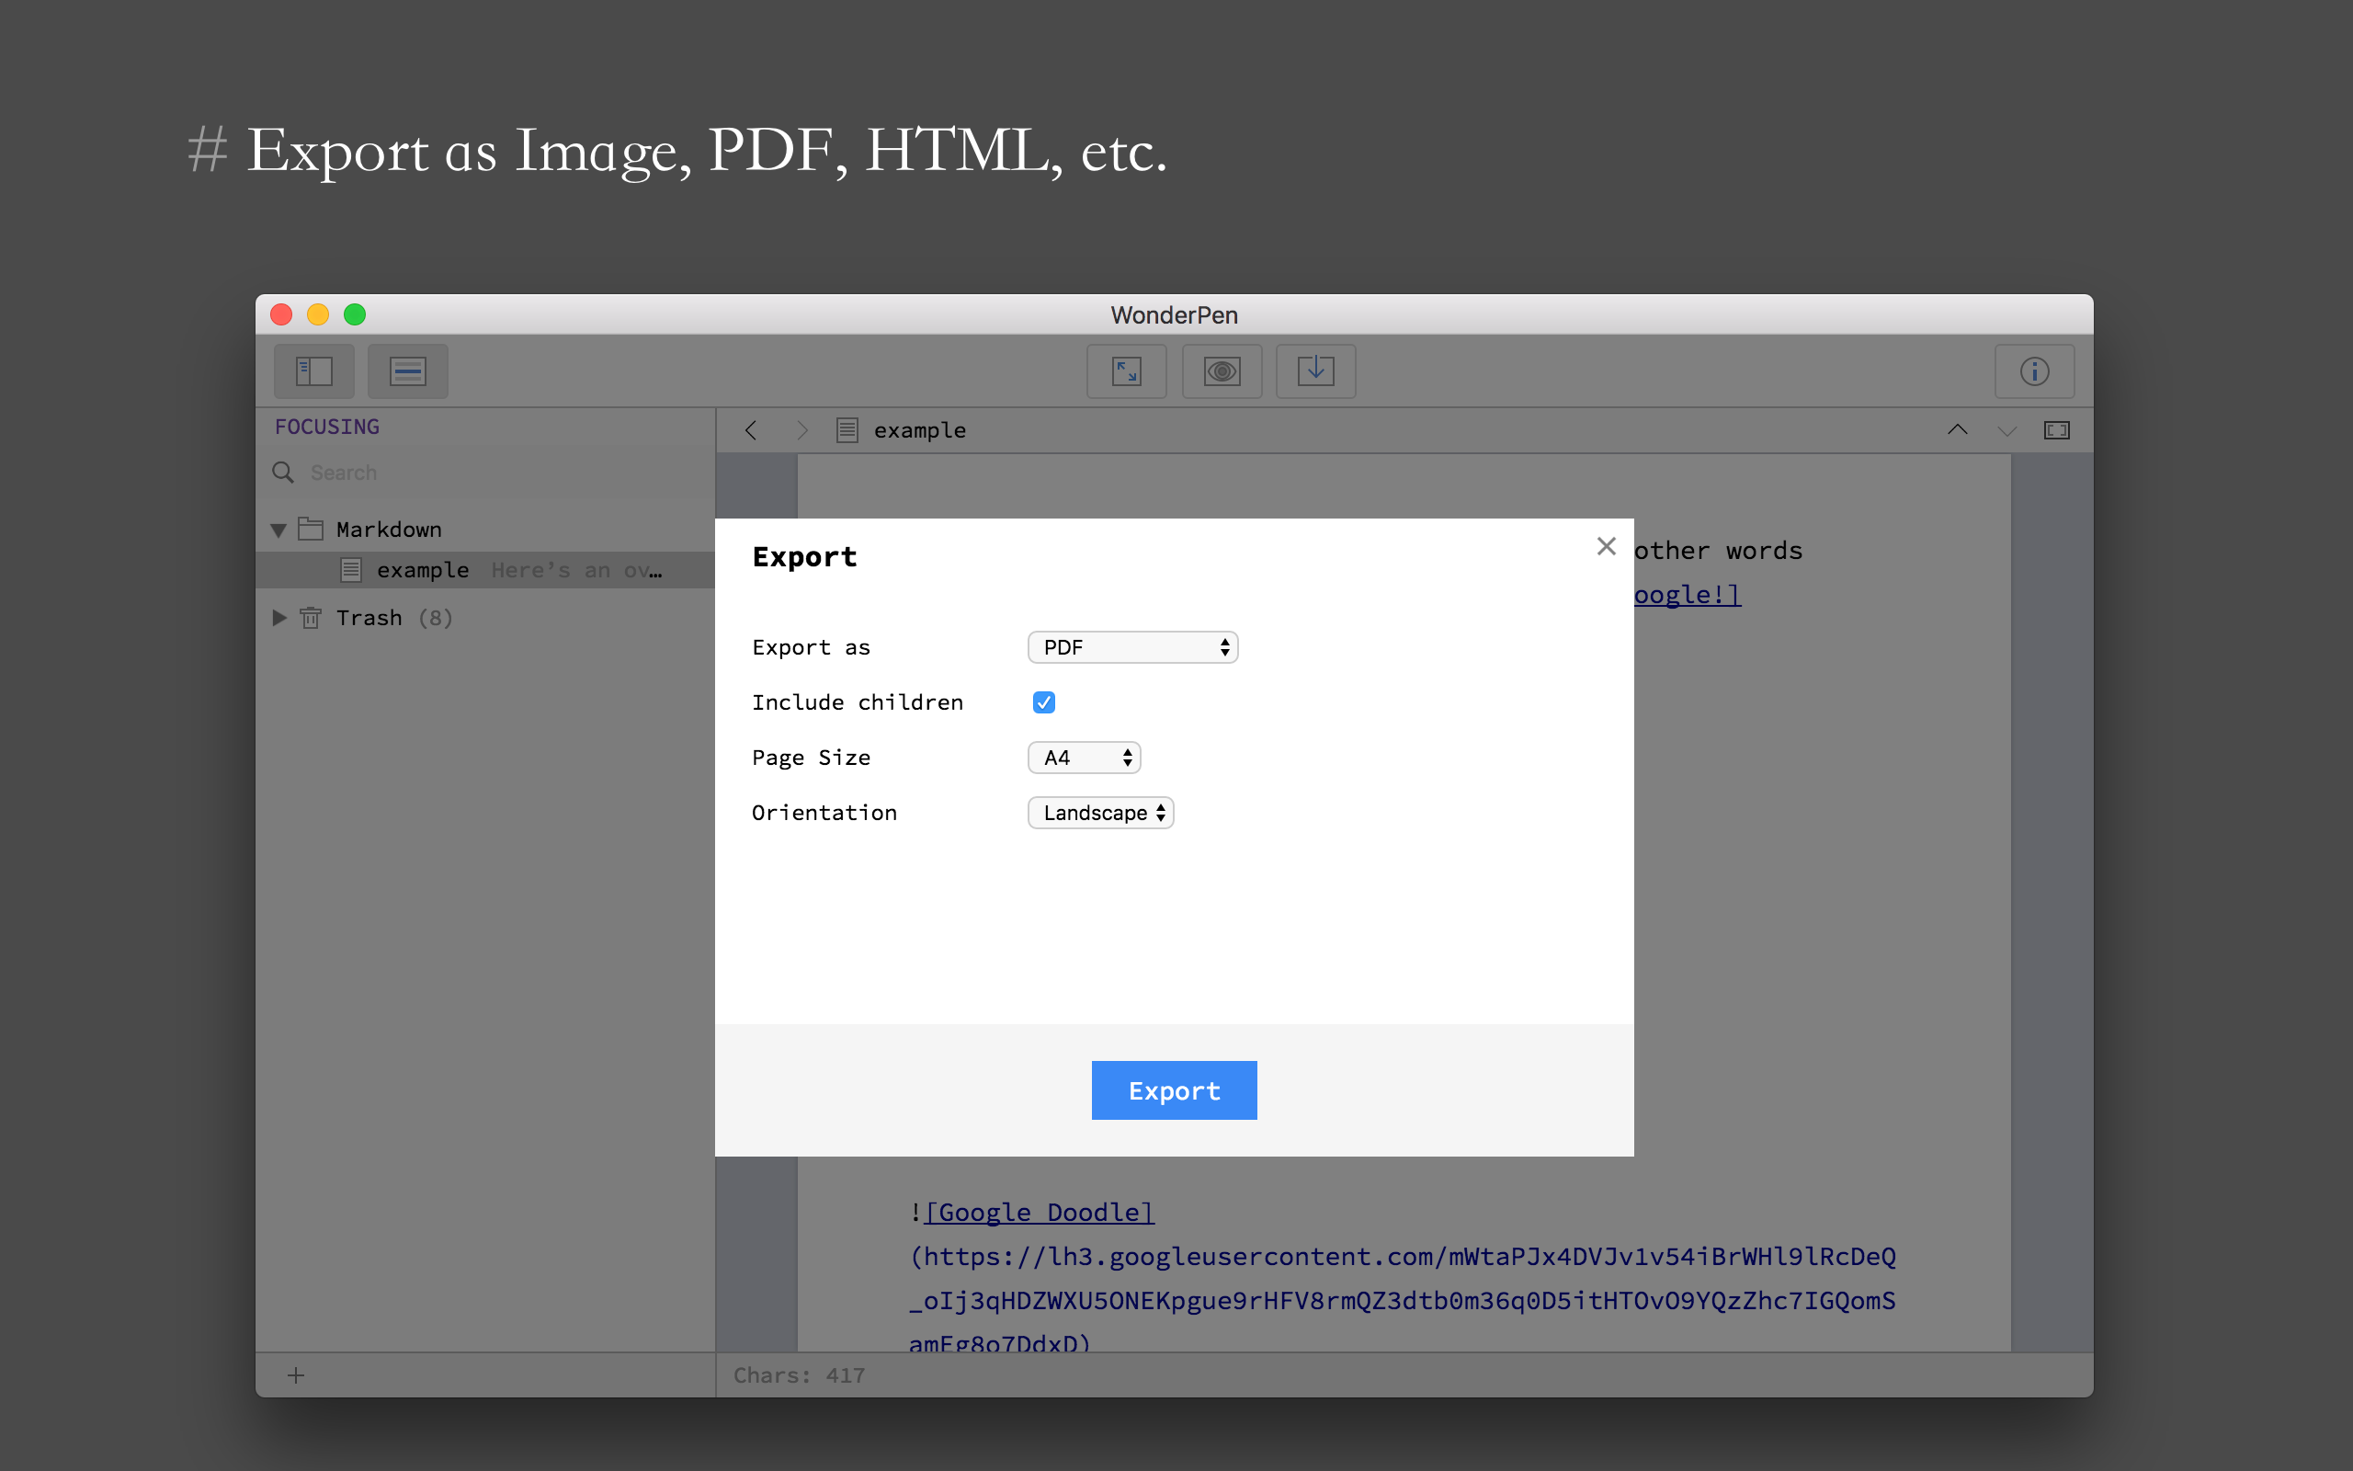Open the Page Size A4 dropdown

click(x=1083, y=758)
